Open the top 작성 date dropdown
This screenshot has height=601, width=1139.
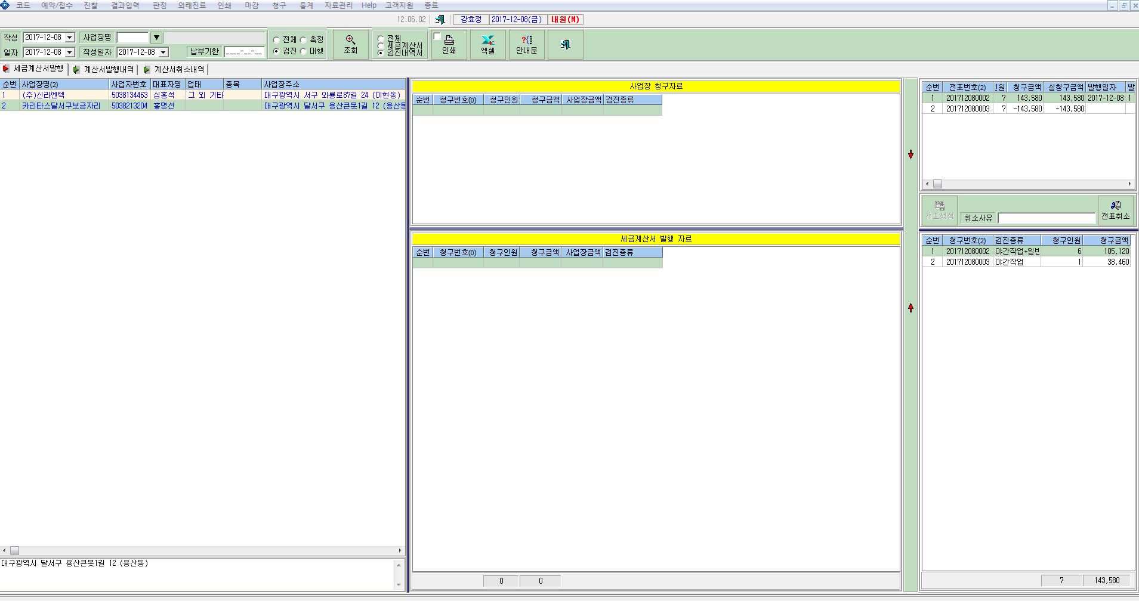tap(70, 38)
